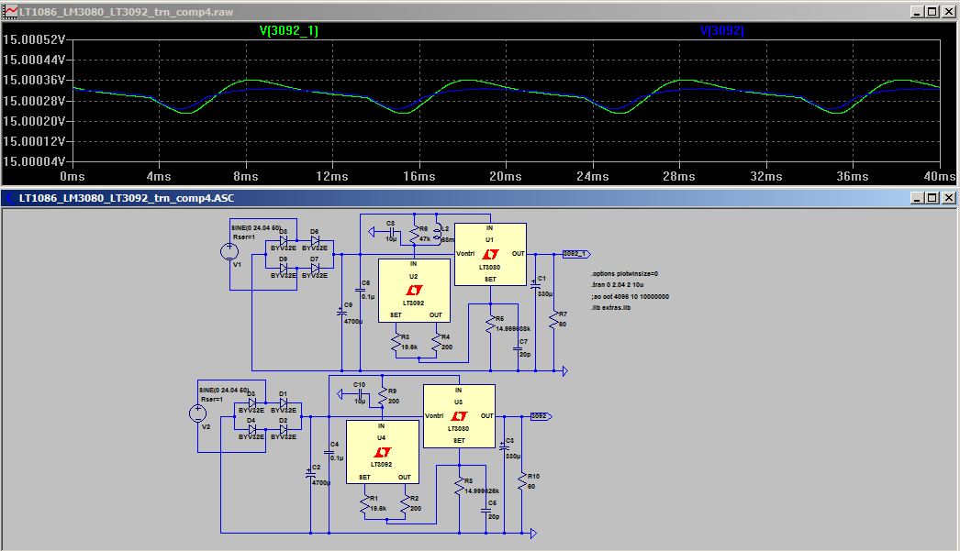Select the 330µ capacitor beside R10

click(x=505, y=447)
